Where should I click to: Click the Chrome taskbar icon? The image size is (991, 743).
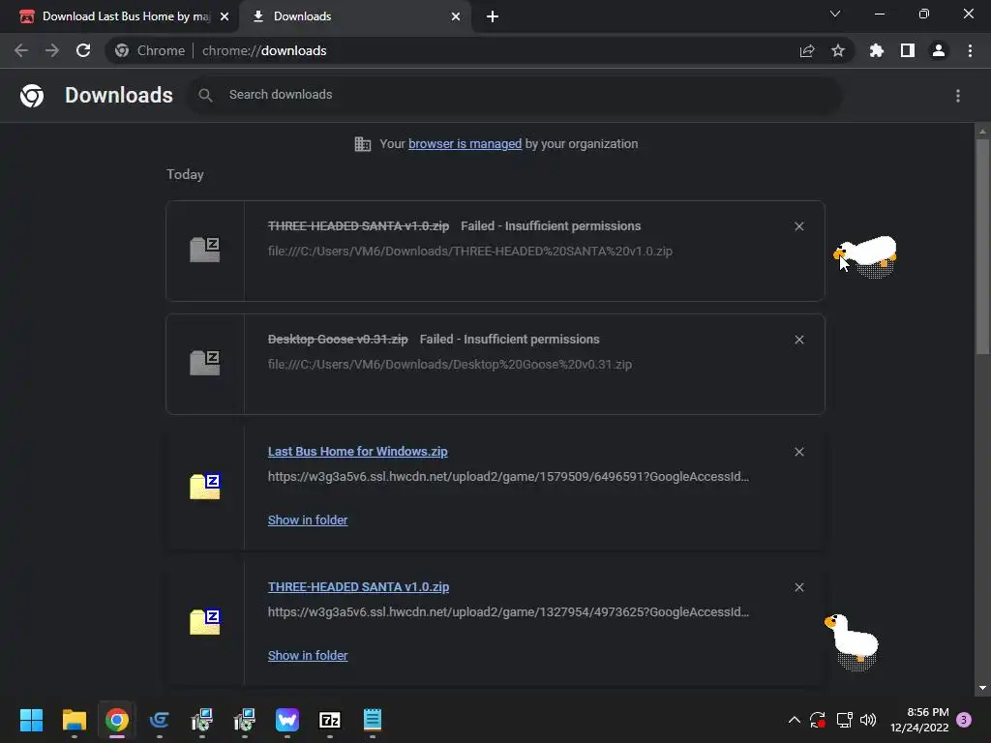click(117, 720)
